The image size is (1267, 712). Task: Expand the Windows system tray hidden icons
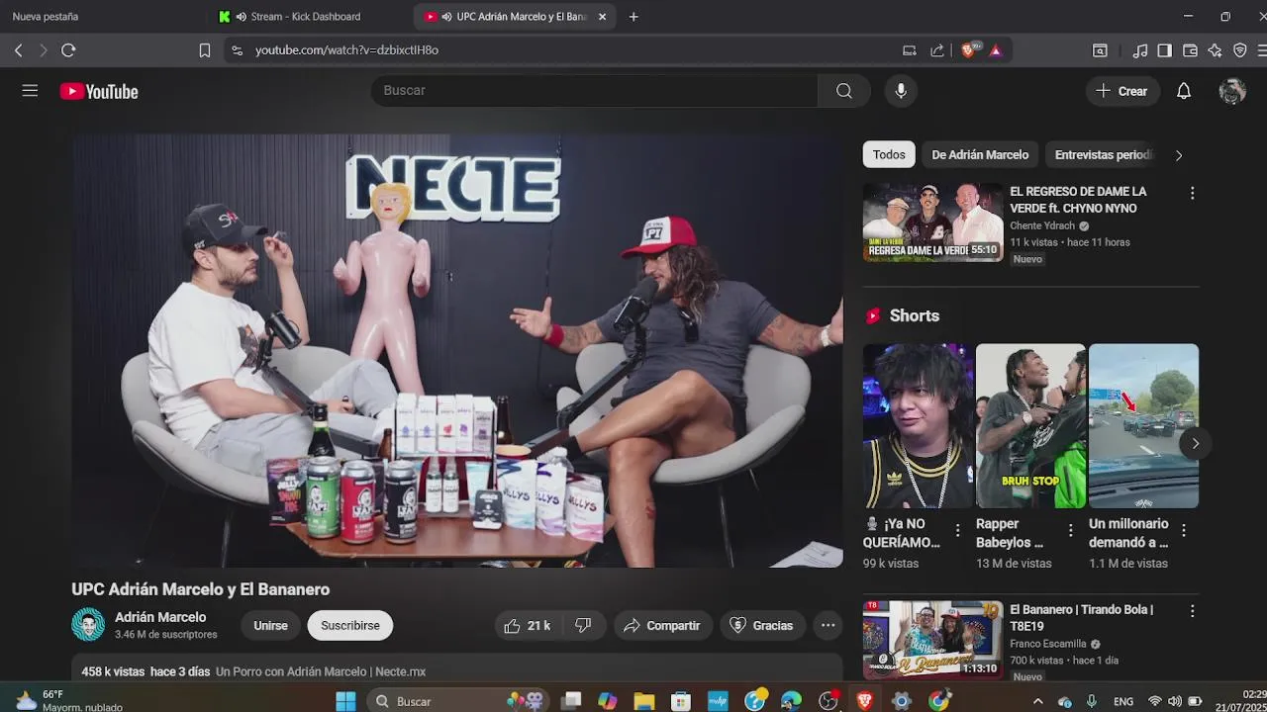(x=1037, y=701)
